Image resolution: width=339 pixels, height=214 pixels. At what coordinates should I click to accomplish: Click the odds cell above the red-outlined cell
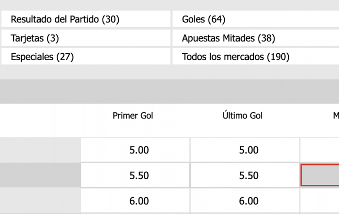(320, 150)
